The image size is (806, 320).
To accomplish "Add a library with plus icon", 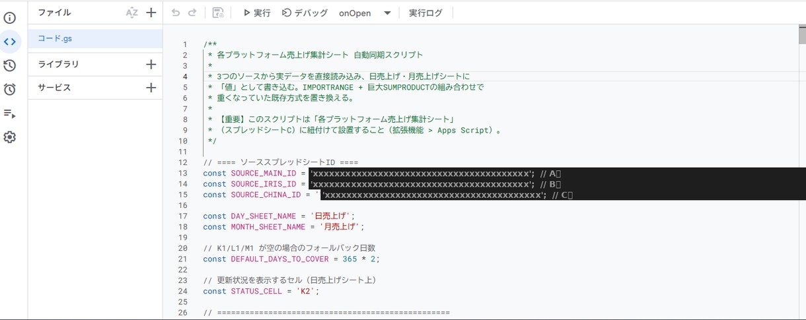I will coord(151,64).
